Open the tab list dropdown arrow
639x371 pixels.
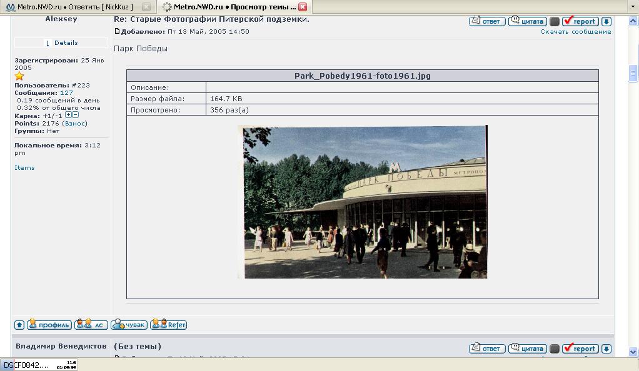coord(633,7)
